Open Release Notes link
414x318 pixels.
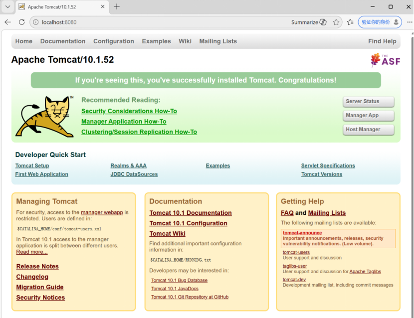pos(37,266)
